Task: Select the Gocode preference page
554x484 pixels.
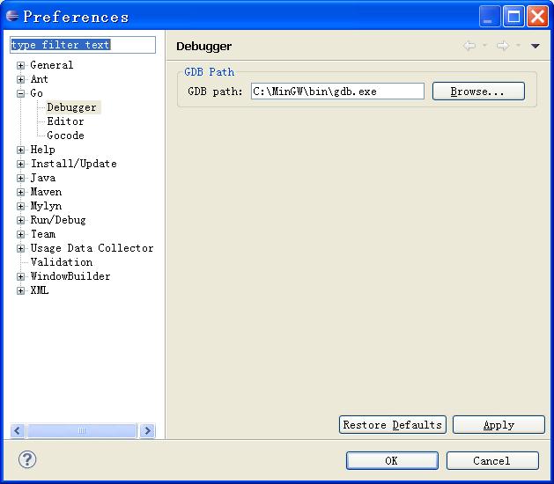Action: (x=65, y=136)
